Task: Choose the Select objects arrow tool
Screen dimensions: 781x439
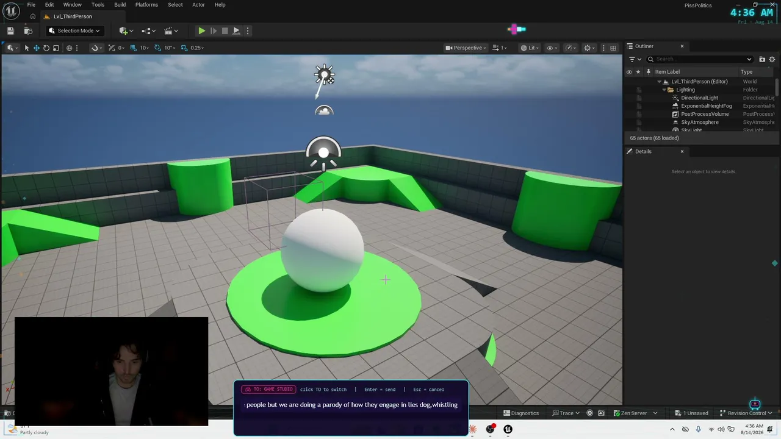Action: pos(26,48)
